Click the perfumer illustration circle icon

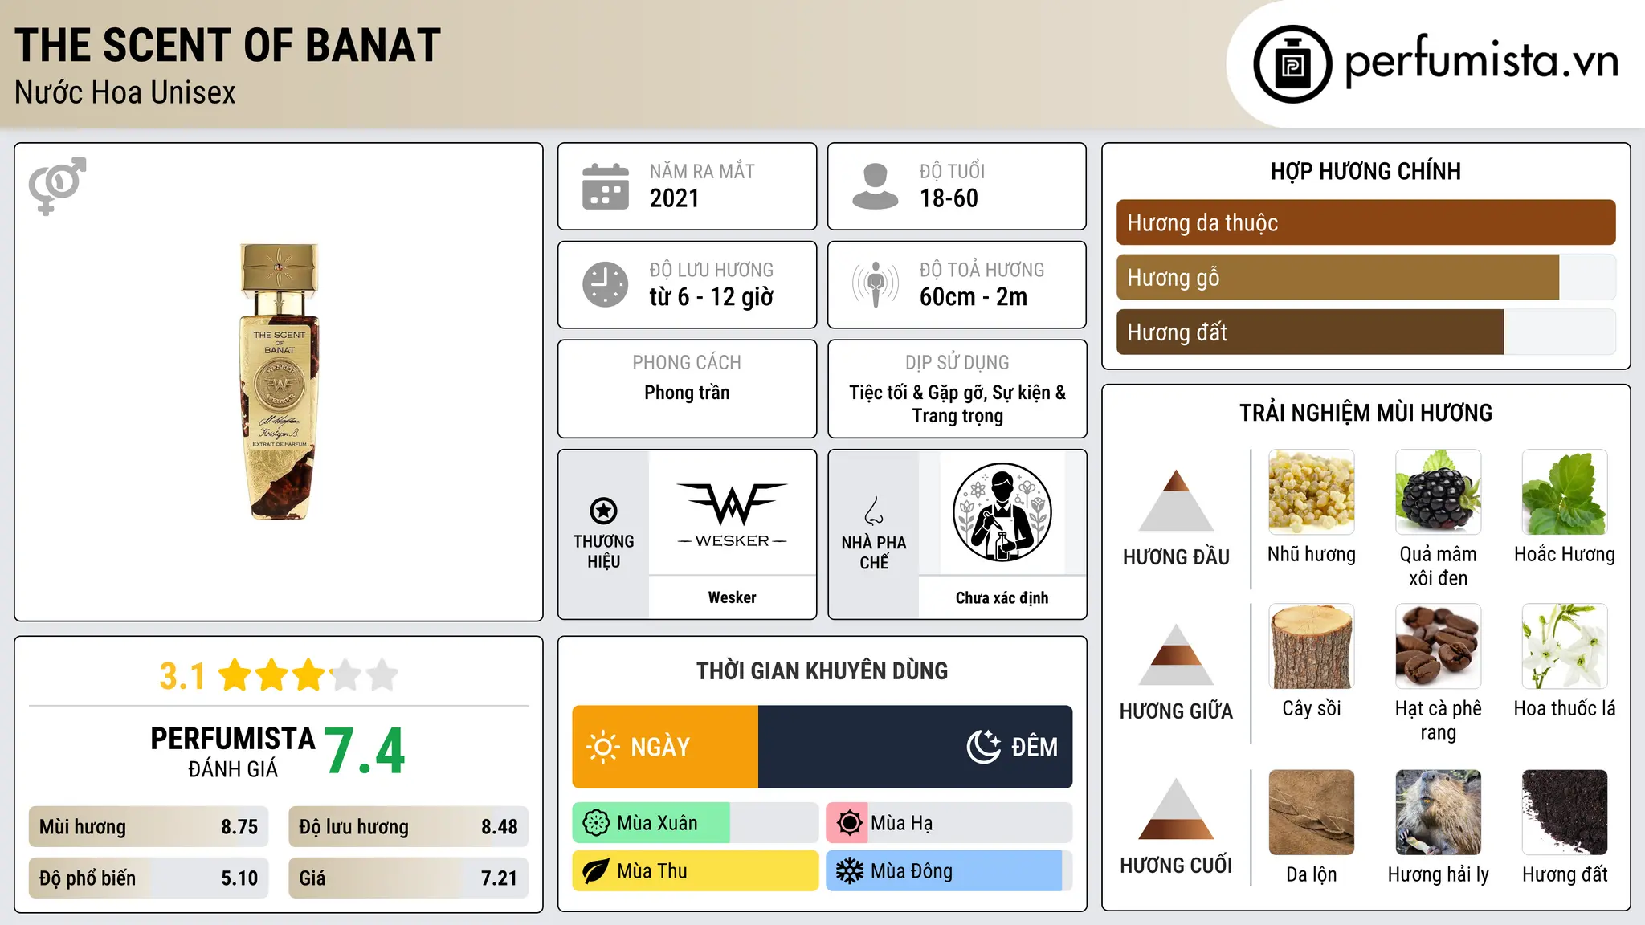coord(1002,512)
